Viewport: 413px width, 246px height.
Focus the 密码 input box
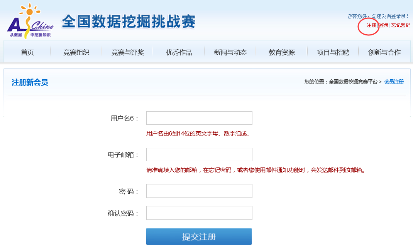200,191
